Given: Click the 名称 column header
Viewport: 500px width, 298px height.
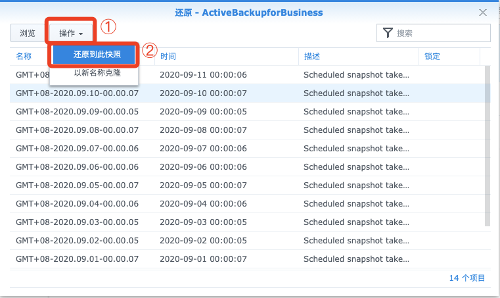Looking at the screenshot, I should [x=24, y=57].
